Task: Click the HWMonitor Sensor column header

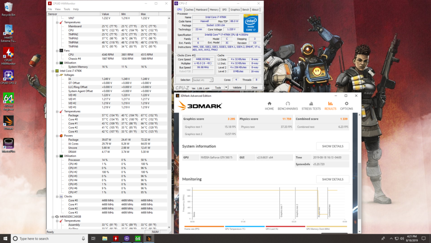Action: pos(73,14)
